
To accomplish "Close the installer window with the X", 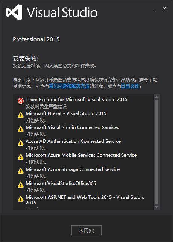I will tap(165, 8).
